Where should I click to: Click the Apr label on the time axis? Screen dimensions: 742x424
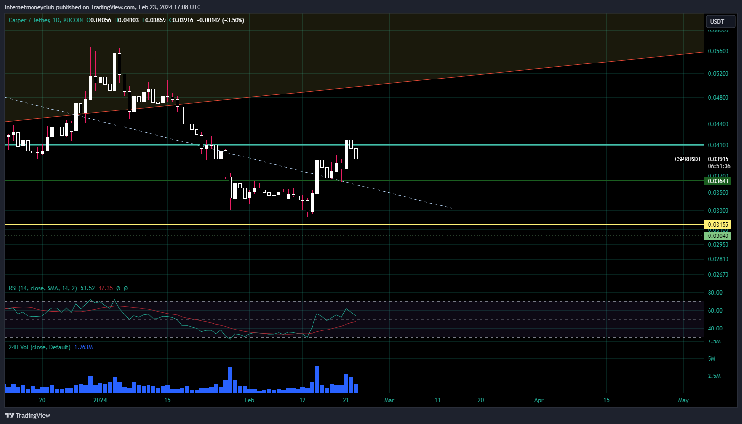tap(539, 400)
